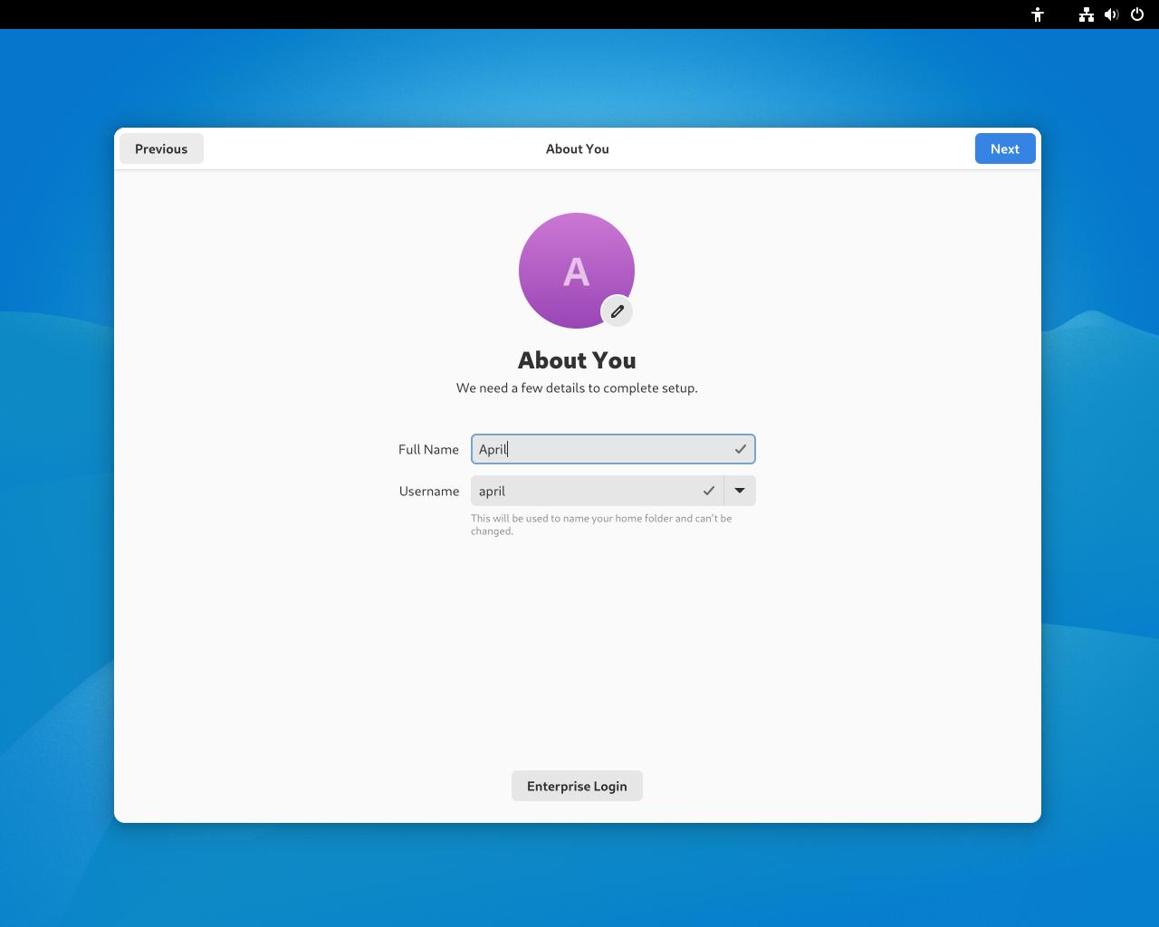
Task: Edit the avatar with pencil icon
Action: (x=618, y=311)
